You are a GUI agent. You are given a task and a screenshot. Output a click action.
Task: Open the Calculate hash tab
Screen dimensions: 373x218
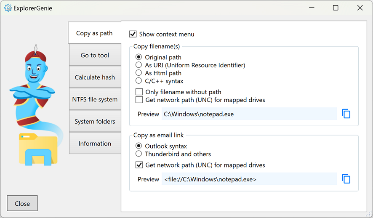click(95, 77)
